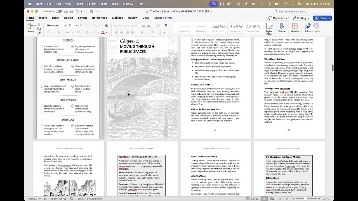Launch the Editor proofing tool
The image size is (358, 201).
tap(308, 28)
